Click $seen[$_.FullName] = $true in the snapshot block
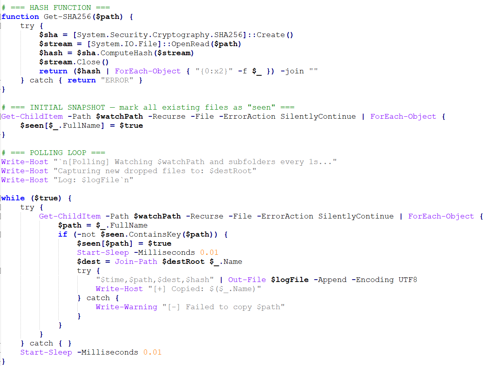485x366 pixels. point(82,125)
